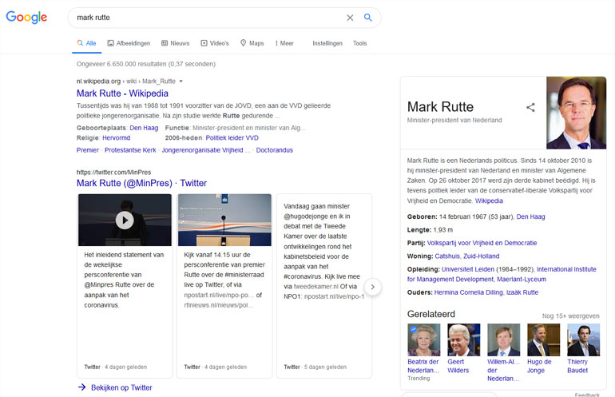Open the Premier sitelink

(x=88, y=150)
